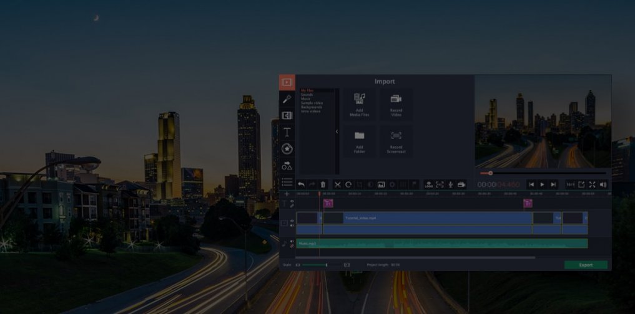Click the timeline Scale zoom slider

(315, 265)
